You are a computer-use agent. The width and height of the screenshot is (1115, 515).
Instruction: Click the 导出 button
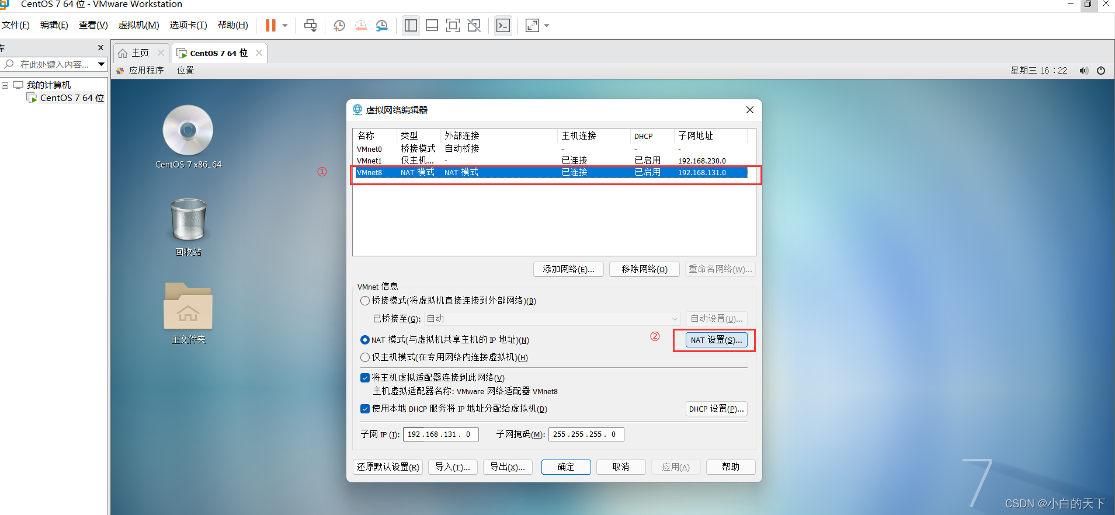pos(508,467)
